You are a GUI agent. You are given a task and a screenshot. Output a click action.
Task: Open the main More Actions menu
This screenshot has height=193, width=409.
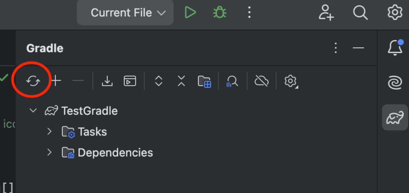point(249,12)
